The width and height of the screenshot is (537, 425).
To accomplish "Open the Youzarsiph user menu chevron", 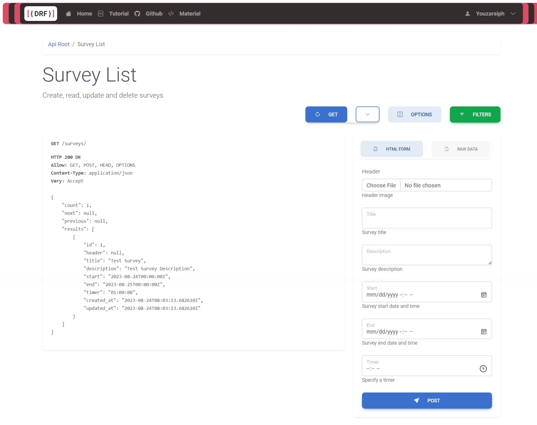I will 513,13.
